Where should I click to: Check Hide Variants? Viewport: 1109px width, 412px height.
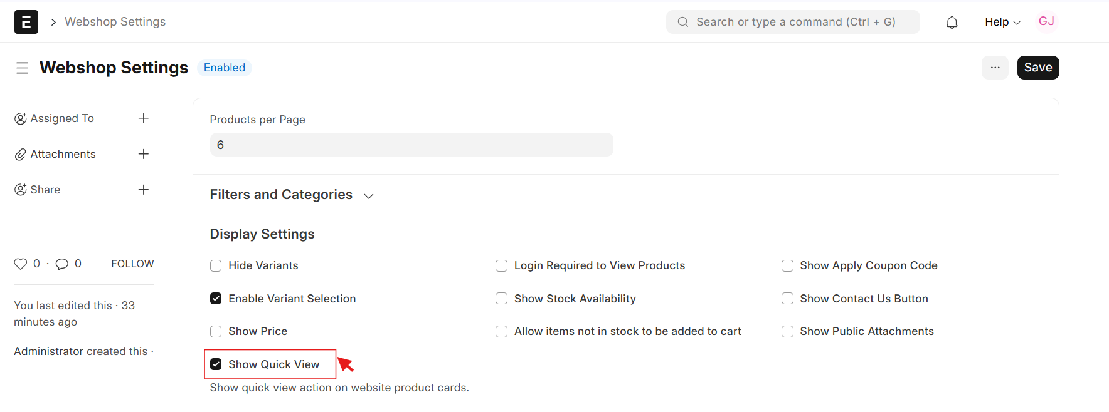point(216,265)
